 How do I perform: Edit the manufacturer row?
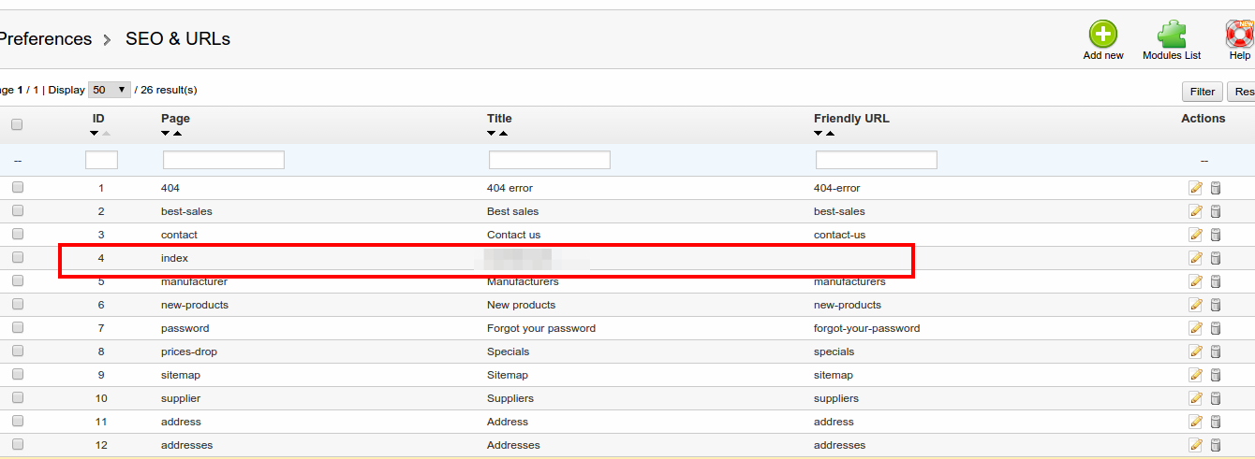point(1196,281)
